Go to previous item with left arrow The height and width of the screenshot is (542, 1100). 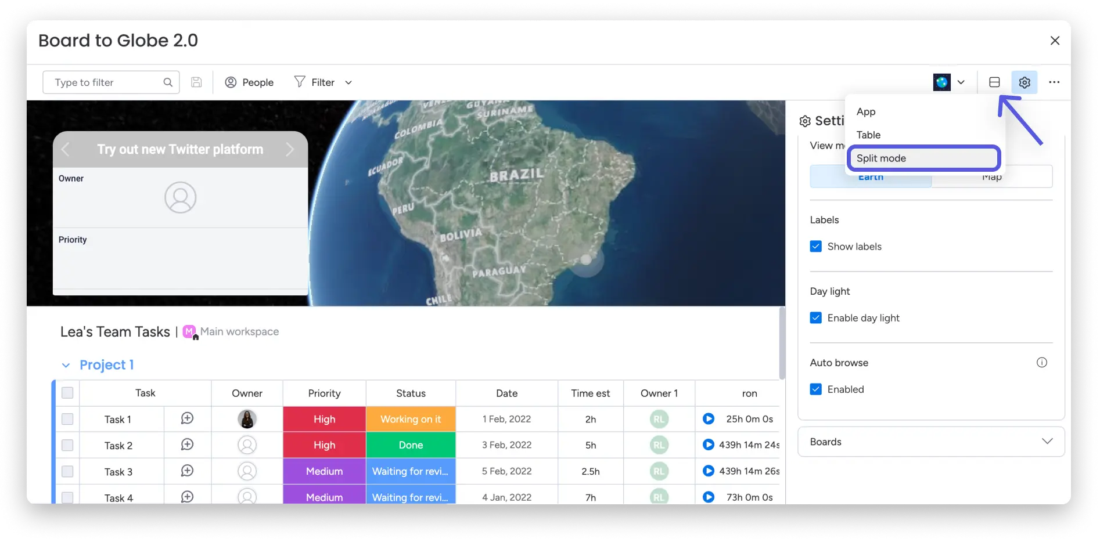(x=65, y=149)
